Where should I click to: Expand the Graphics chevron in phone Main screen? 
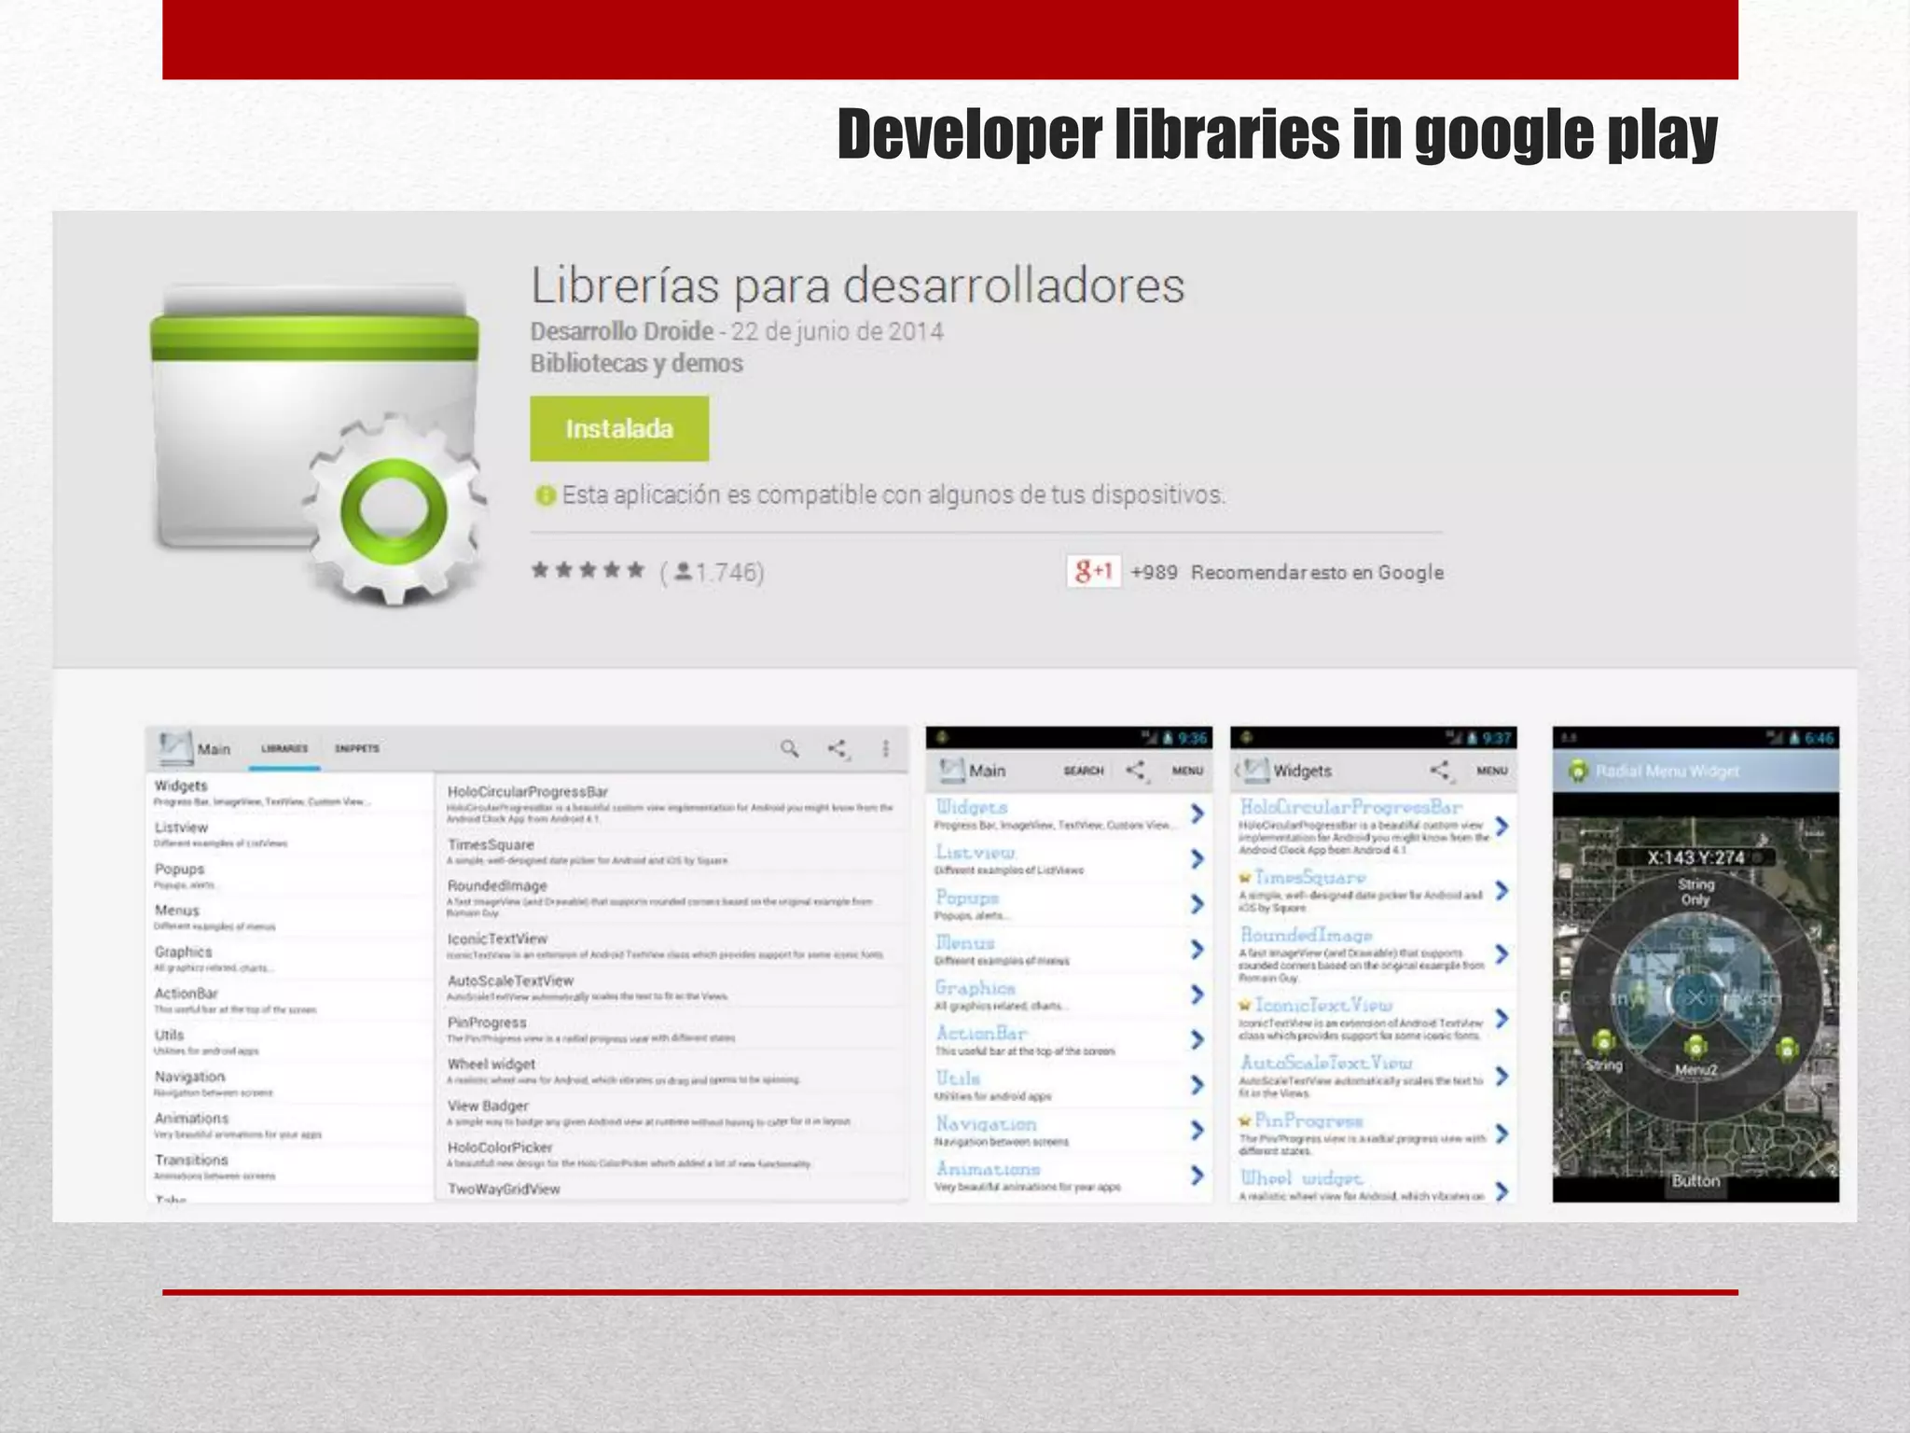pos(1197,995)
